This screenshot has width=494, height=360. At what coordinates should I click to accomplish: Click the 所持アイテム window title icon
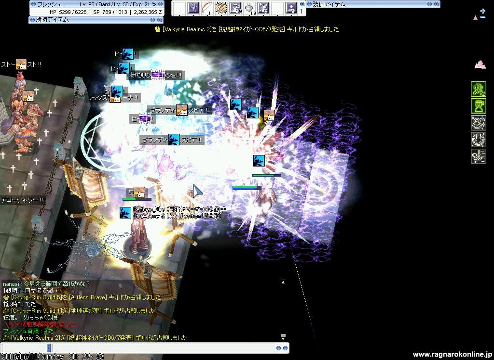click(32, 20)
